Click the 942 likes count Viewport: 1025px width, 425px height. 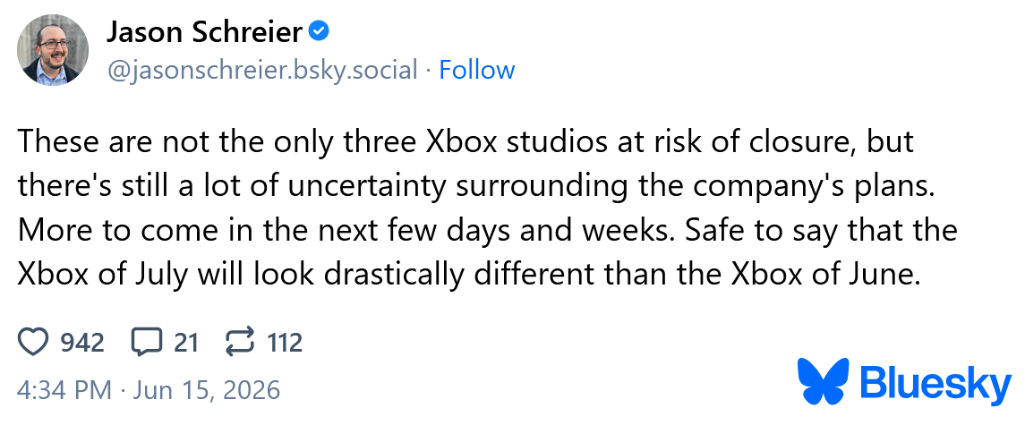[82, 343]
